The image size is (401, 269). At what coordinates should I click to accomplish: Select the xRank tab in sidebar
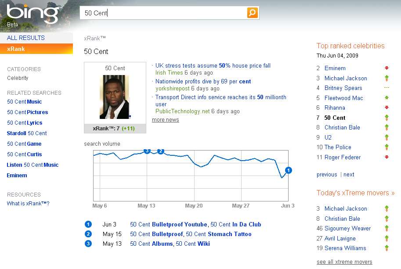point(16,49)
